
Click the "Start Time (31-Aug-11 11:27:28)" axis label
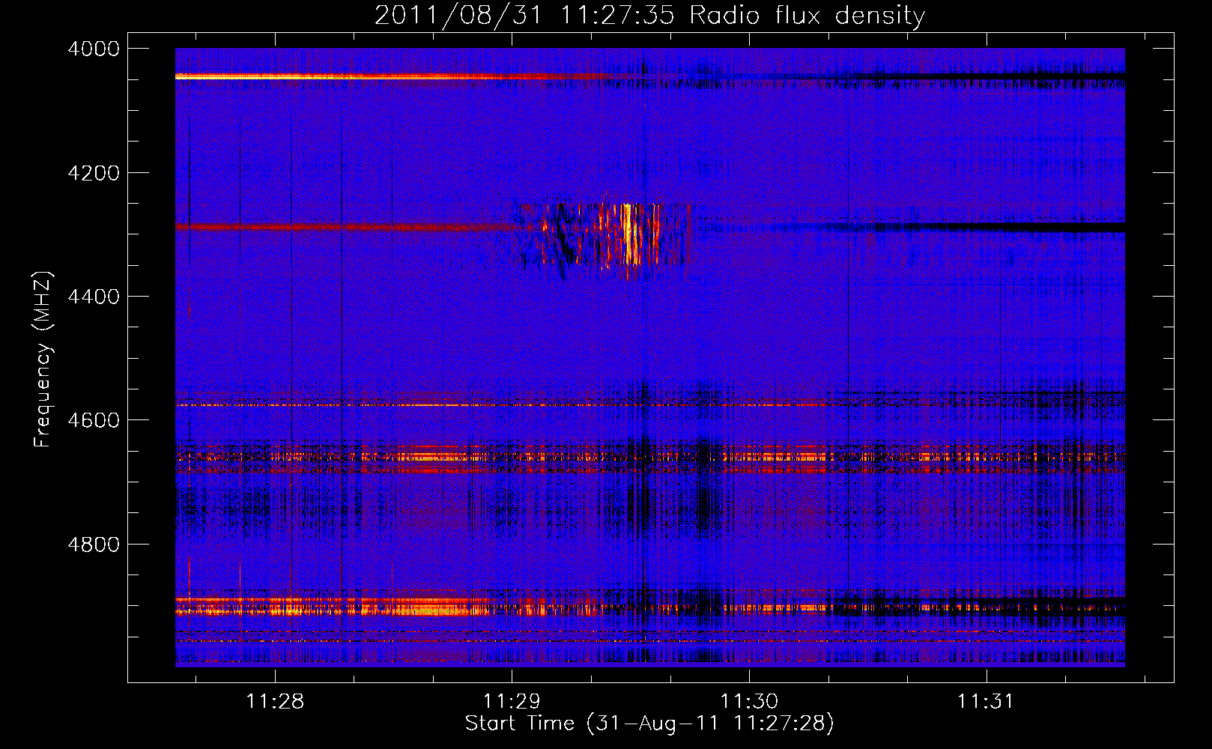(x=649, y=724)
